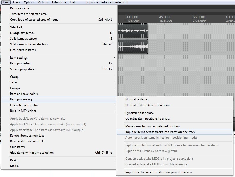The height and width of the screenshot is (177, 235).
Task: Expand the Item processing submenu
Action: pyautogui.click(x=59, y=99)
